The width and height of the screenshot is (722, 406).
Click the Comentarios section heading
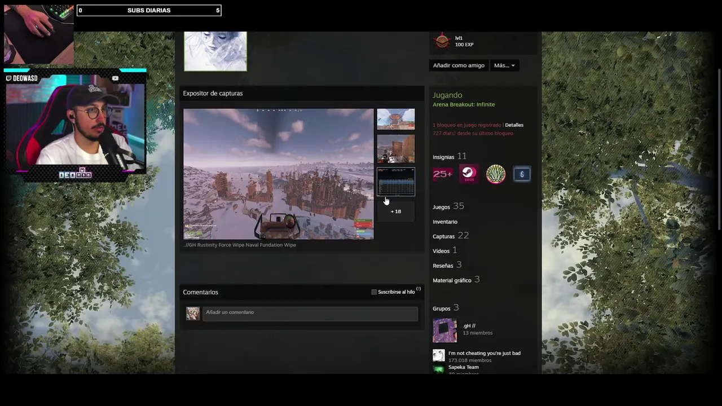click(200, 292)
